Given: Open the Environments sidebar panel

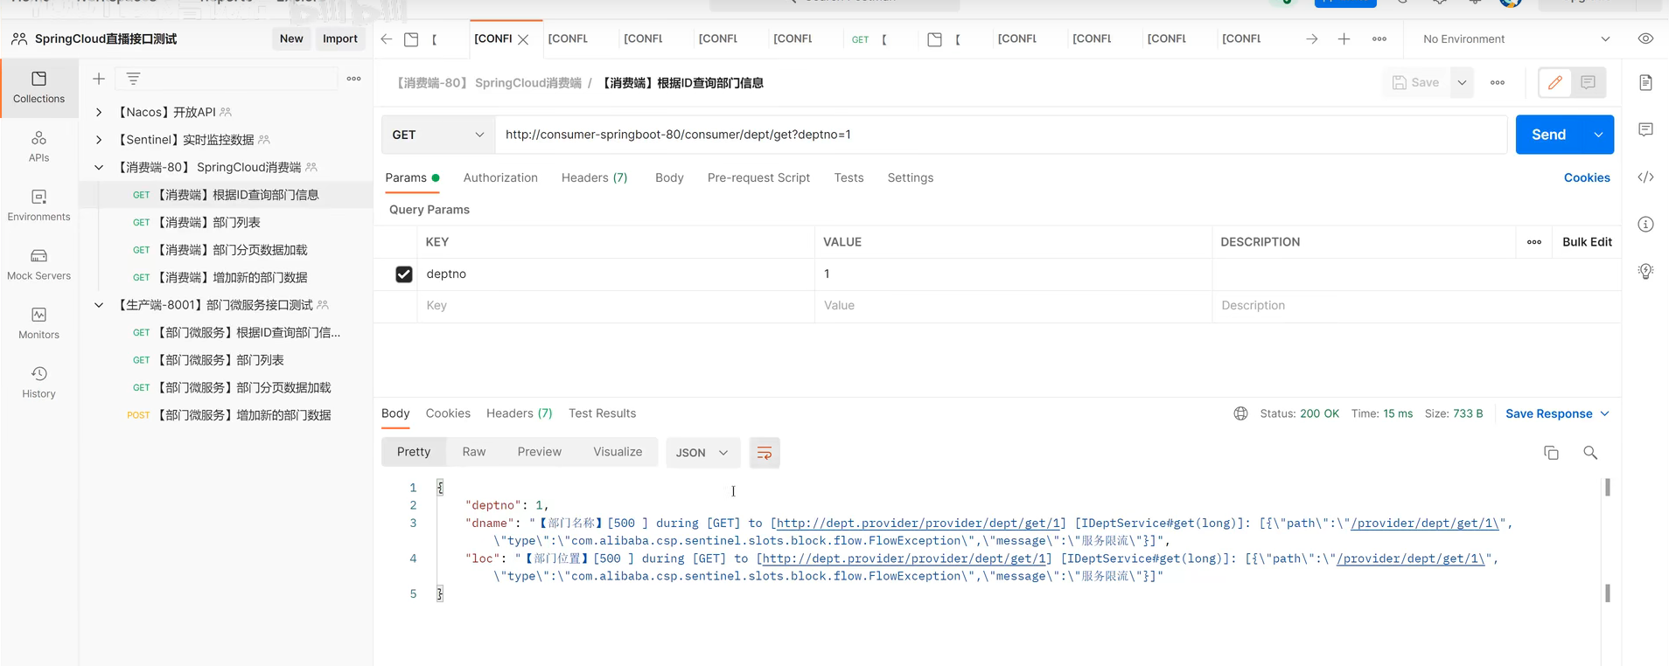Looking at the screenshot, I should tap(38, 205).
